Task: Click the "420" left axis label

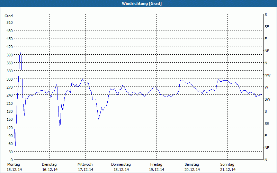Action: tap(10, 47)
